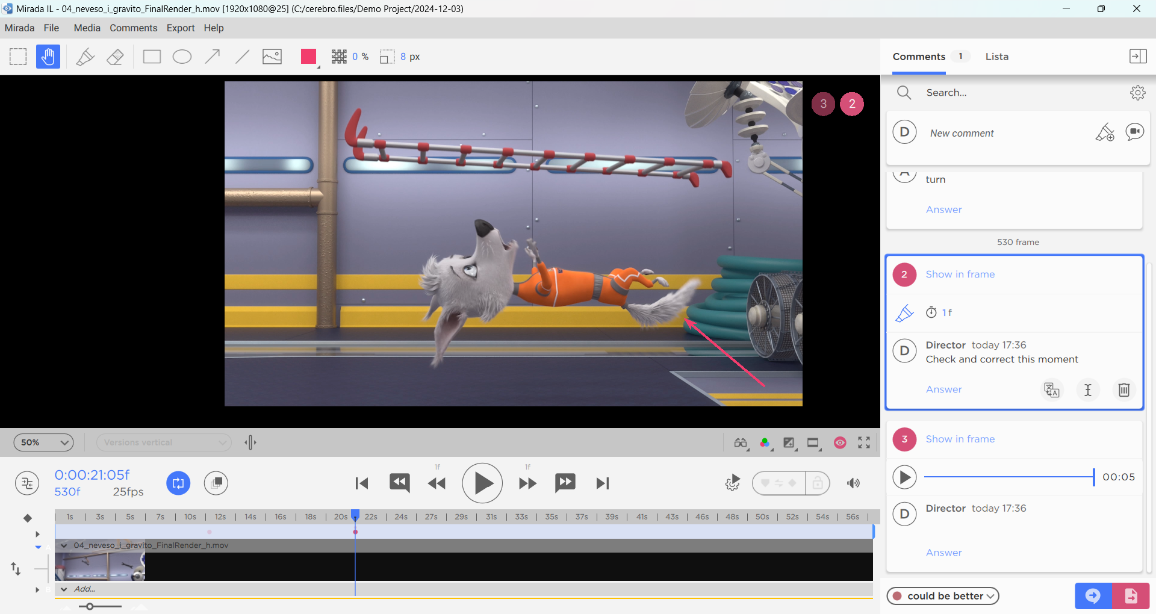Open the Help menu
Viewport: 1156px width, 614px height.
click(214, 28)
